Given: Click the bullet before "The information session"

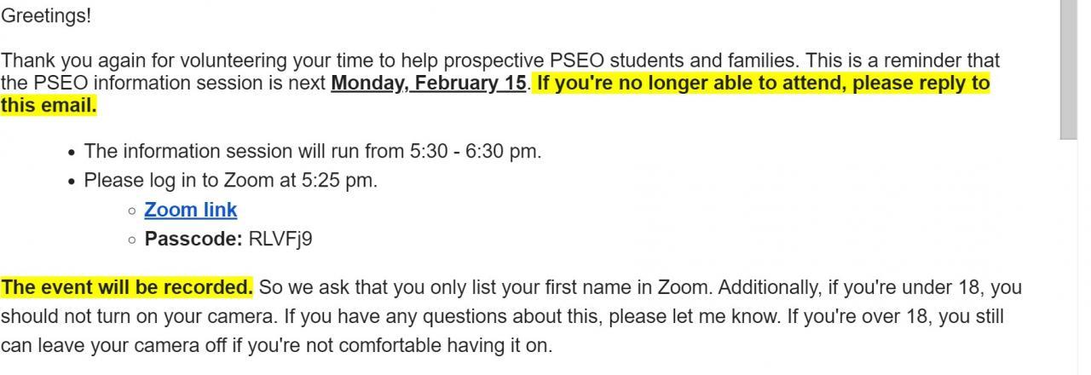Looking at the screenshot, I should [73, 153].
